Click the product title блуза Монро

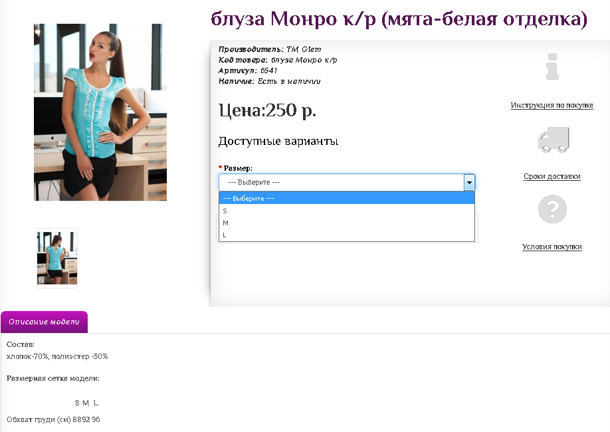point(399,19)
